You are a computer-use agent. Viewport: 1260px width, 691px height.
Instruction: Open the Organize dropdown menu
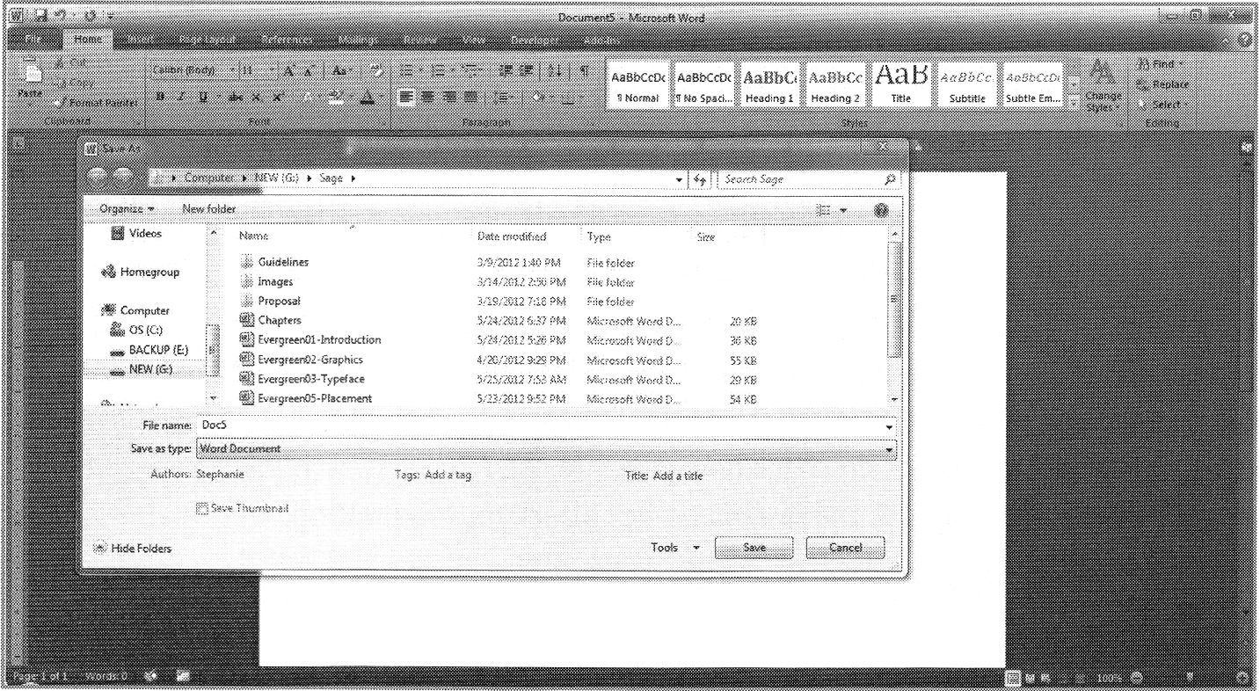click(127, 209)
